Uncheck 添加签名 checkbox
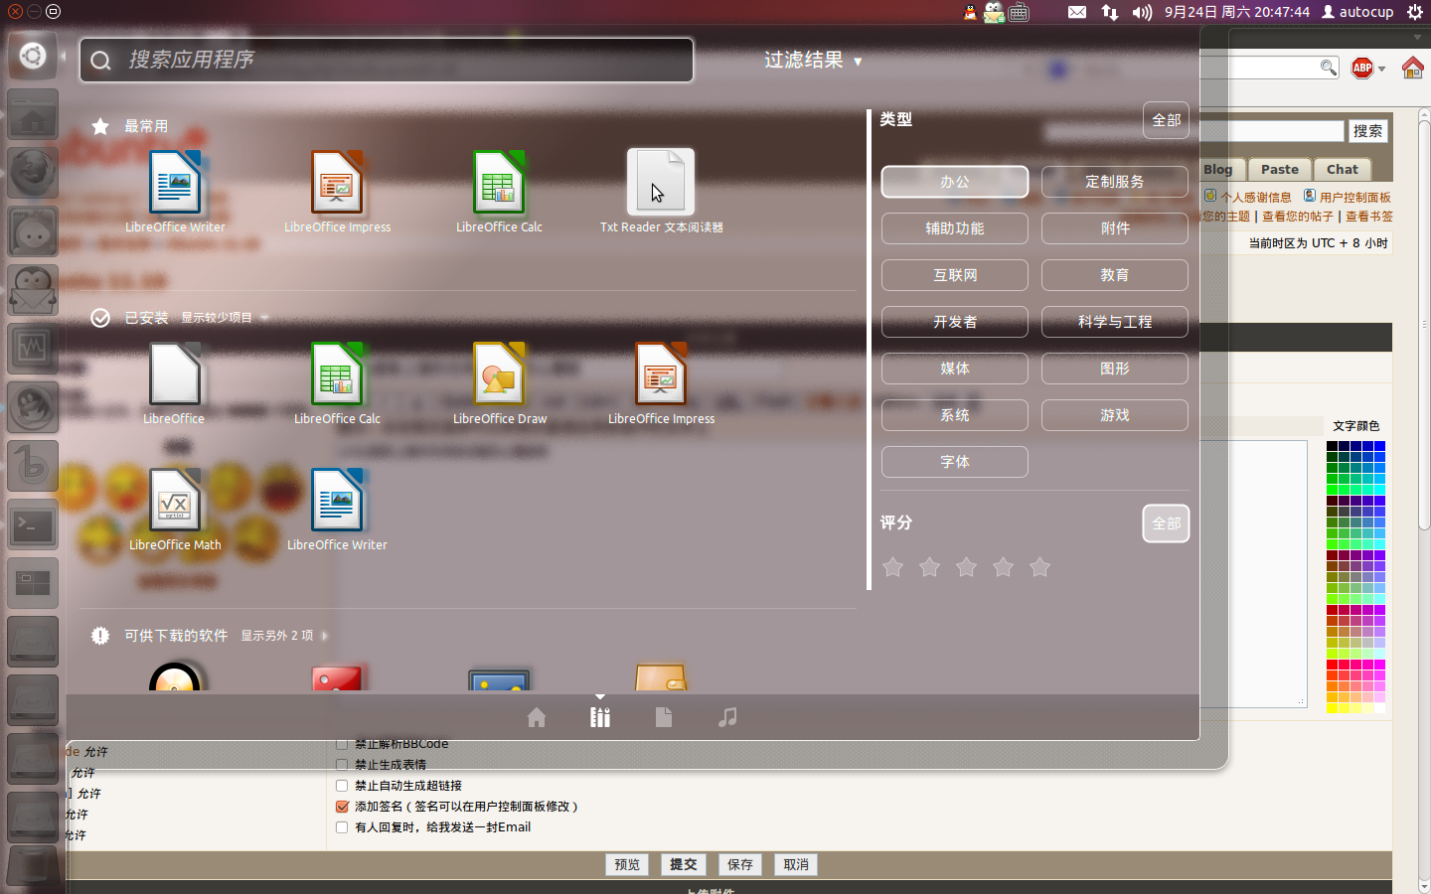Image resolution: width=1431 pixels, height=894 pixels. pyautogui.click(x=342, y=807)
